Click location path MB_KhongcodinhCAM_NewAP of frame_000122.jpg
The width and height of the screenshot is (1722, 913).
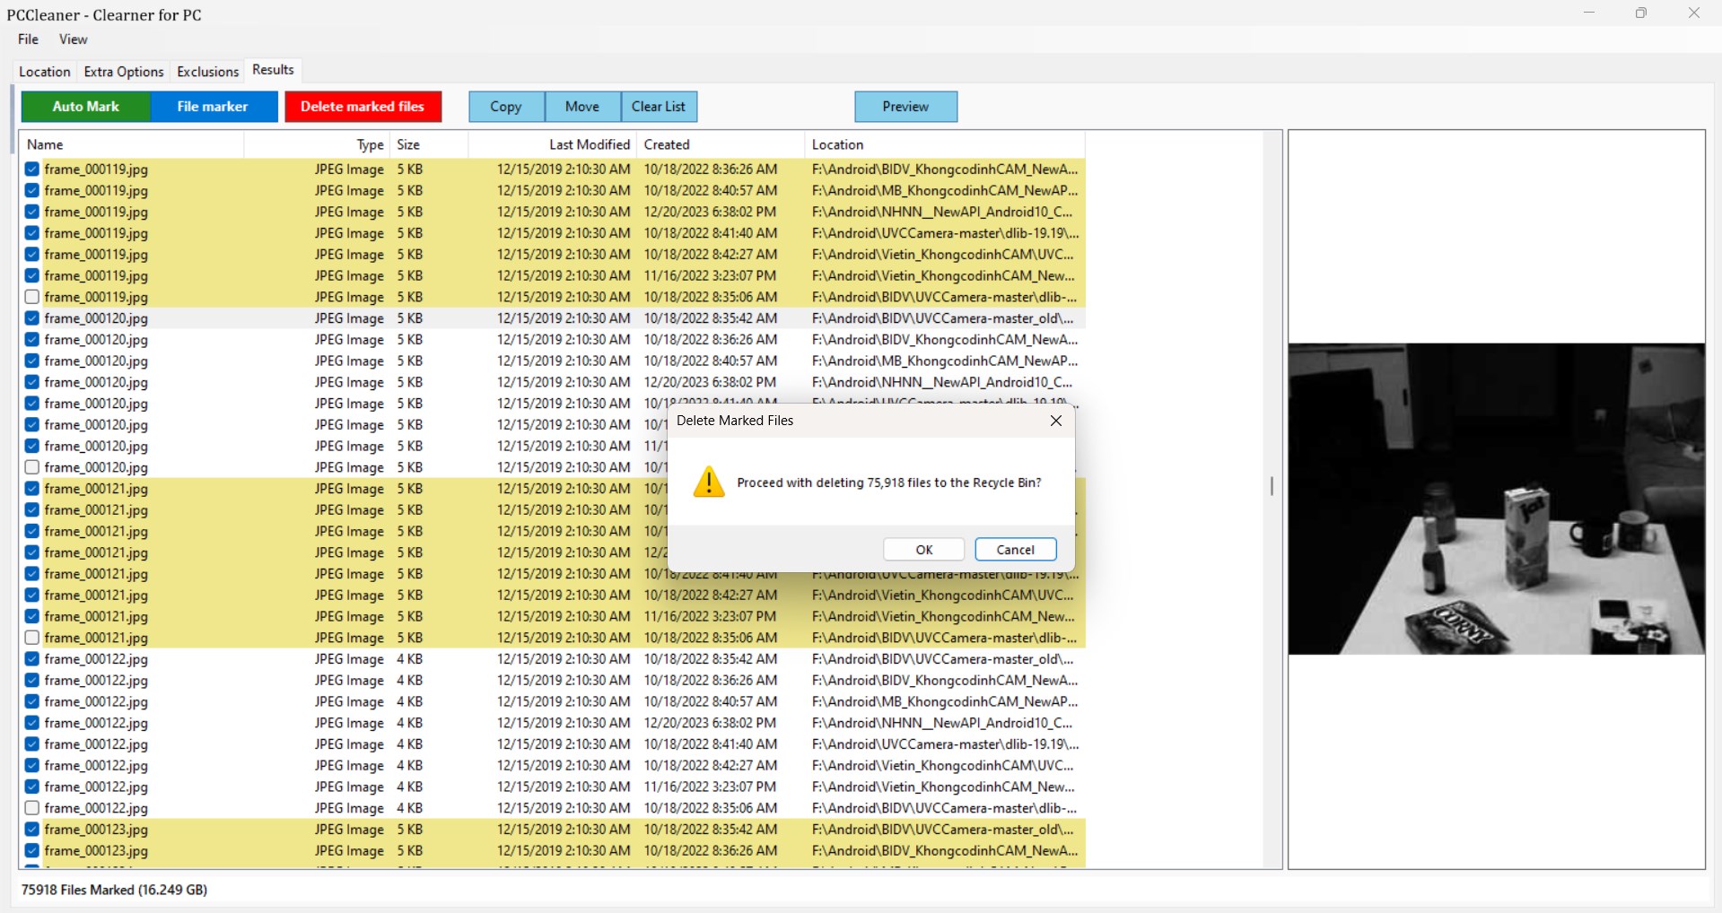945,702
